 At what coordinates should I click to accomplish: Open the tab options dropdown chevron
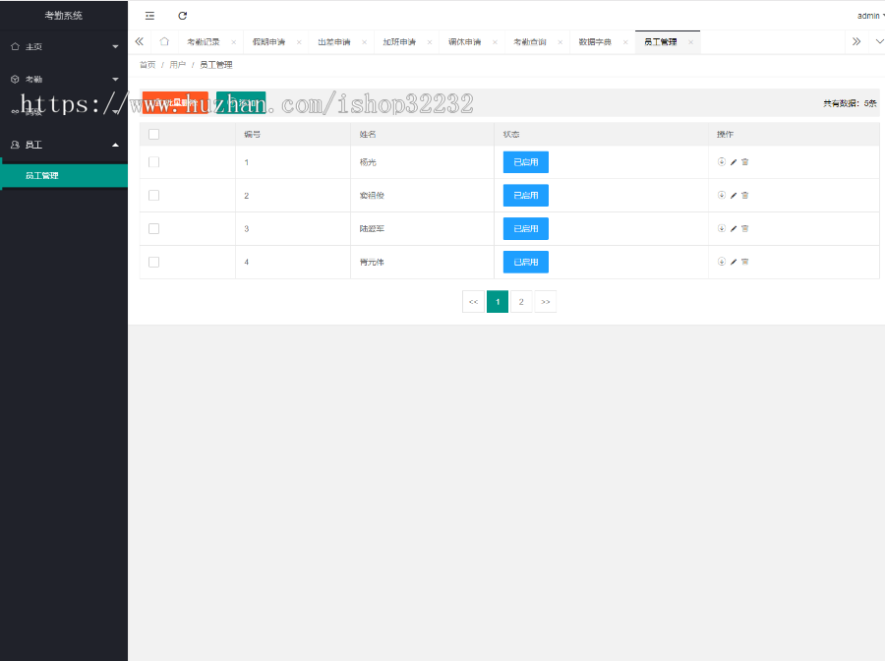(x=879, y=41)
